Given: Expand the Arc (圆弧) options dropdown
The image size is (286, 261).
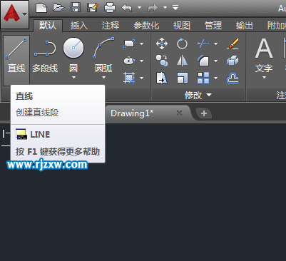Looking at the screenshot, I should point(103,78).
